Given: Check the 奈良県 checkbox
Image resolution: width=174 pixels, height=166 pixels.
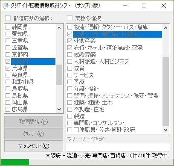Looking at the screenshot, I should tap(8, 75).
